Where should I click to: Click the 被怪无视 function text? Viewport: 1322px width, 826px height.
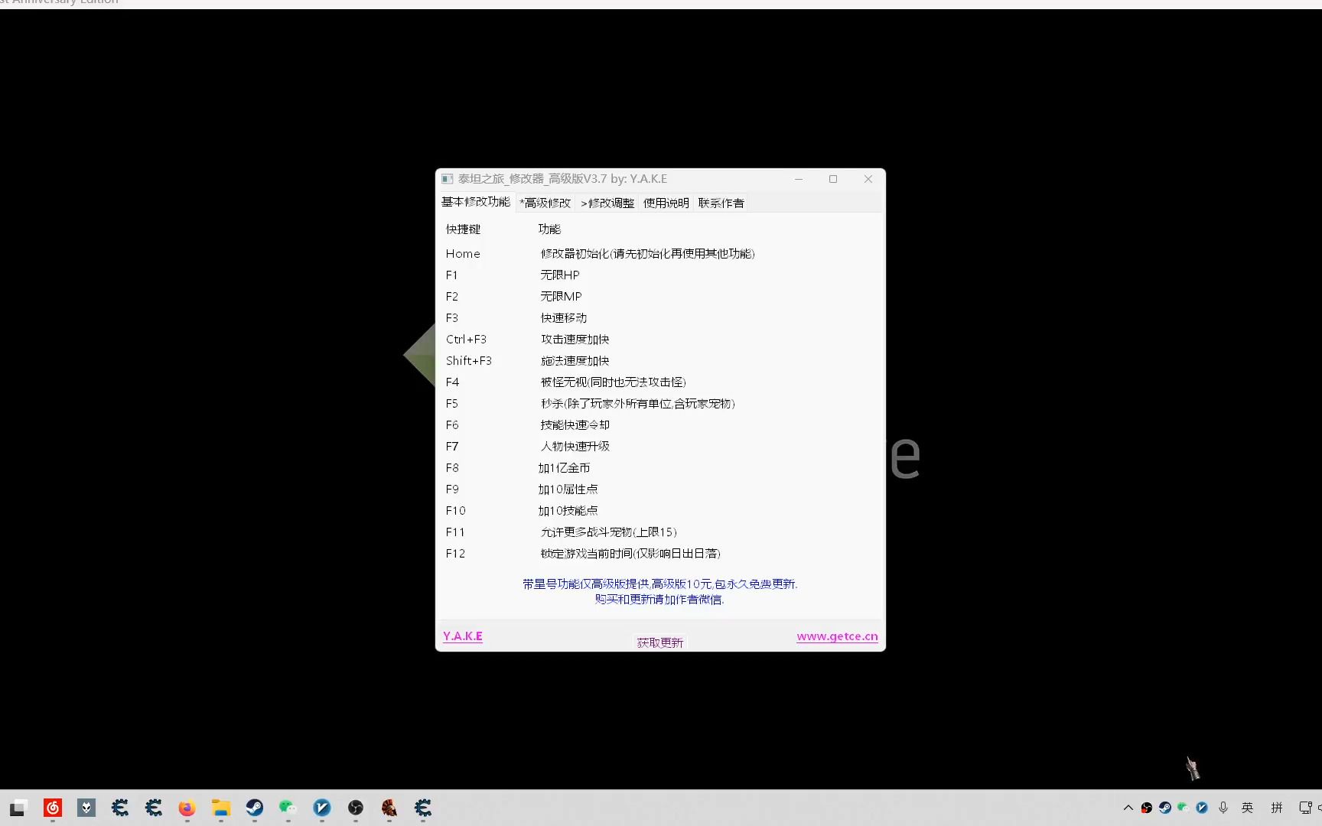point(614,382)
